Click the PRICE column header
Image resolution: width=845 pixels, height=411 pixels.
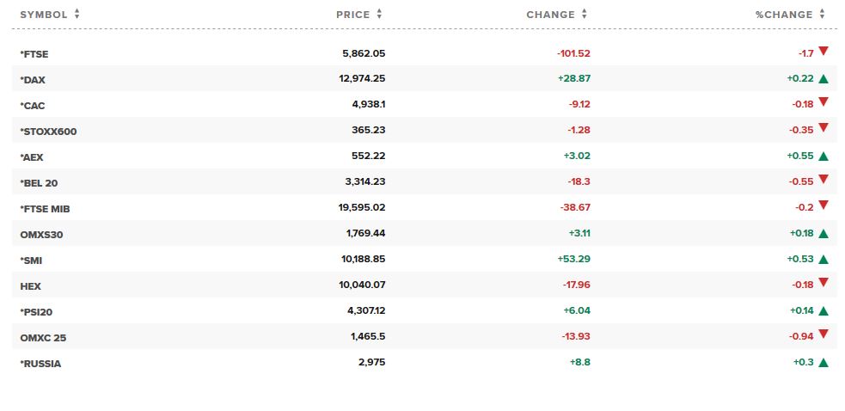coord(353,15)
